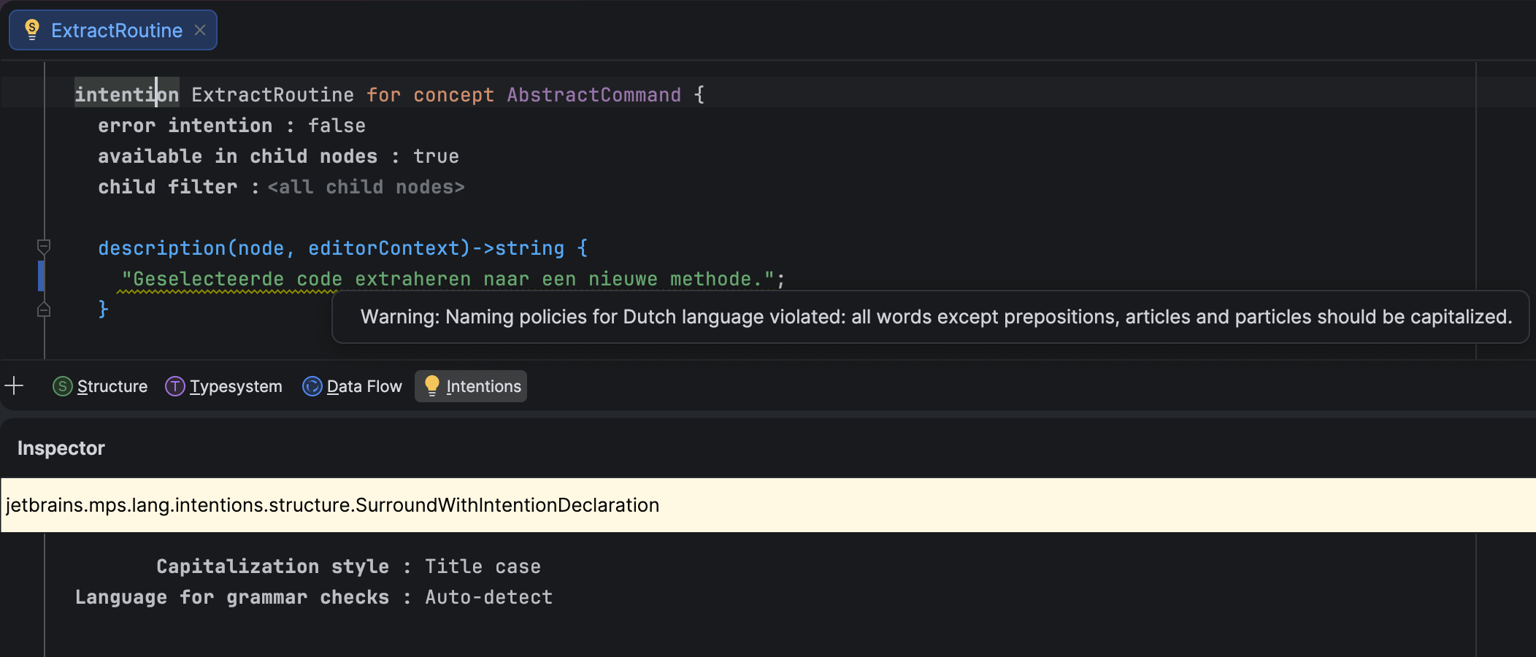Click the green Structure aspect icon

pyautogui.click(x=63, y=386)
